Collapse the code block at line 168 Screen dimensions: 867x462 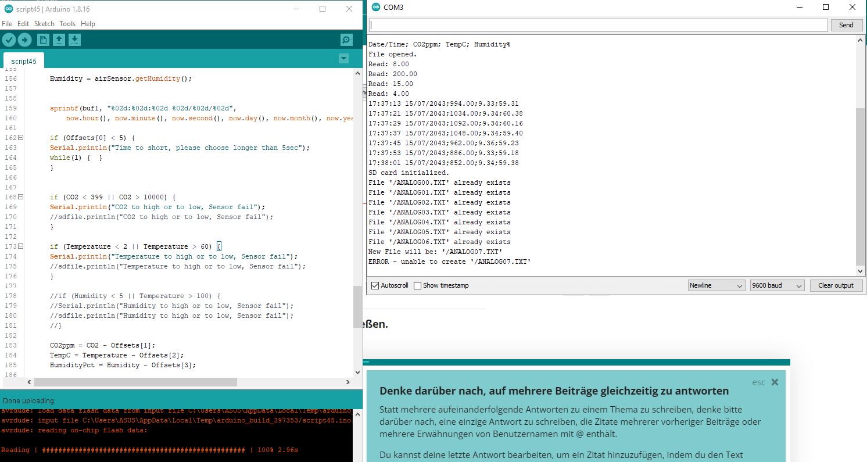coord(20,197)
